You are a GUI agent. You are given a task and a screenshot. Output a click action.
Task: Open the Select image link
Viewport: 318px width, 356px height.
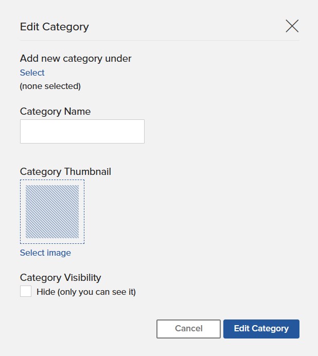click(x=45, y=253)
